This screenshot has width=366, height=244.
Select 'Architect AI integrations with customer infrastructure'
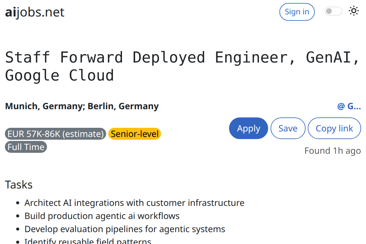coord(135,203)
